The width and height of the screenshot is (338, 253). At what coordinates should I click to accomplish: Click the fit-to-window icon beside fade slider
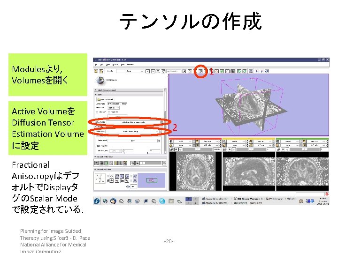point(164,163)
